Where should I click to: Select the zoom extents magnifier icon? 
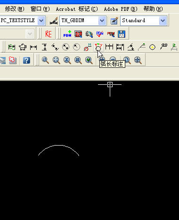click(x=56, y=60)
